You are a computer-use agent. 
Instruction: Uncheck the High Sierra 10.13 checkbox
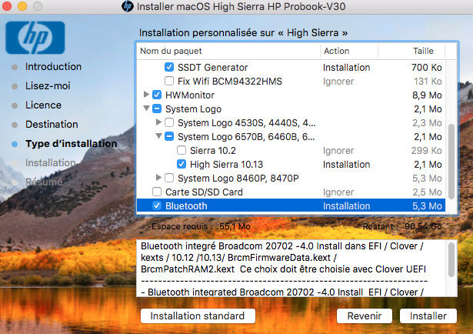point(182,164)
